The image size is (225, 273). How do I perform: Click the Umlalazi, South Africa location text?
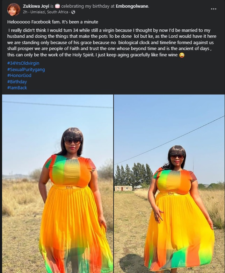pos(49,12)
